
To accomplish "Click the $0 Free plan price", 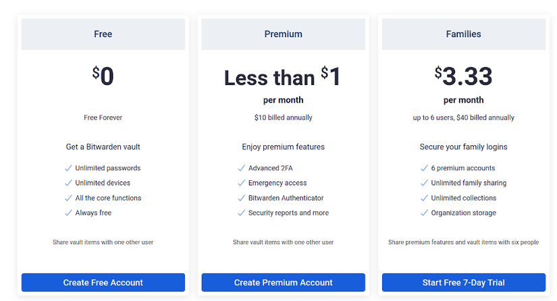I will click(103, 76).
